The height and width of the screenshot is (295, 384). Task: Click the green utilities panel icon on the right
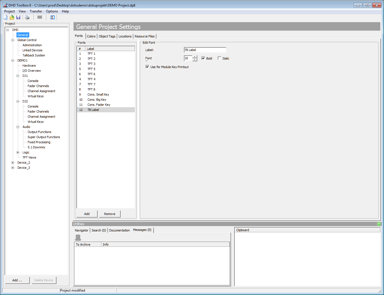[x=379, y=224]
